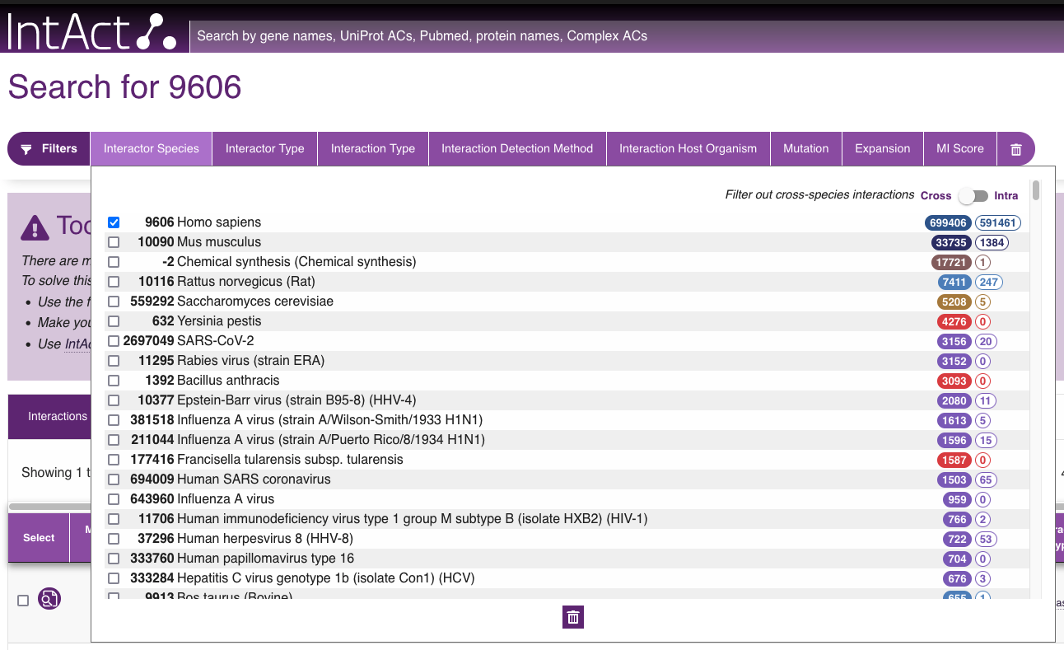Click the 'Human herpesvirus 8 (HHV-8)' label
Viewport: 1064px width, 650px height.
point(265,539)
